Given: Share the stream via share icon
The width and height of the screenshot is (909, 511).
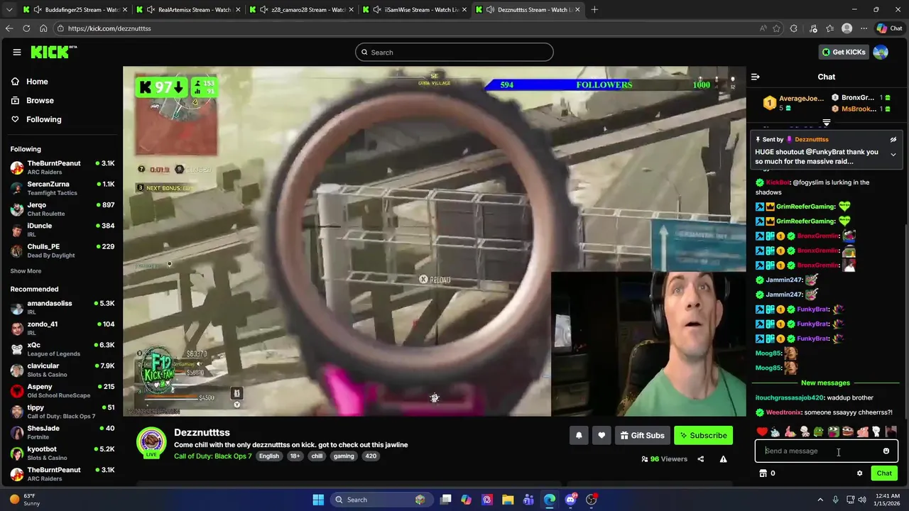Looking at the screenshot, I should coord(700,459).
